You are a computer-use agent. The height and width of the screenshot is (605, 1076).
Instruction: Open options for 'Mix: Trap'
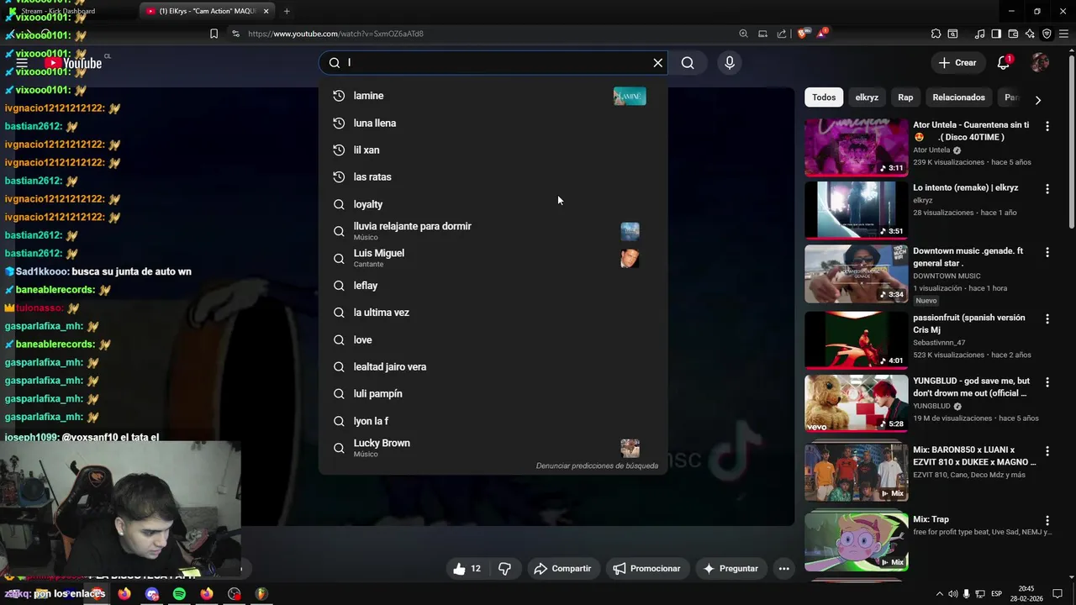coord(1047,521)
